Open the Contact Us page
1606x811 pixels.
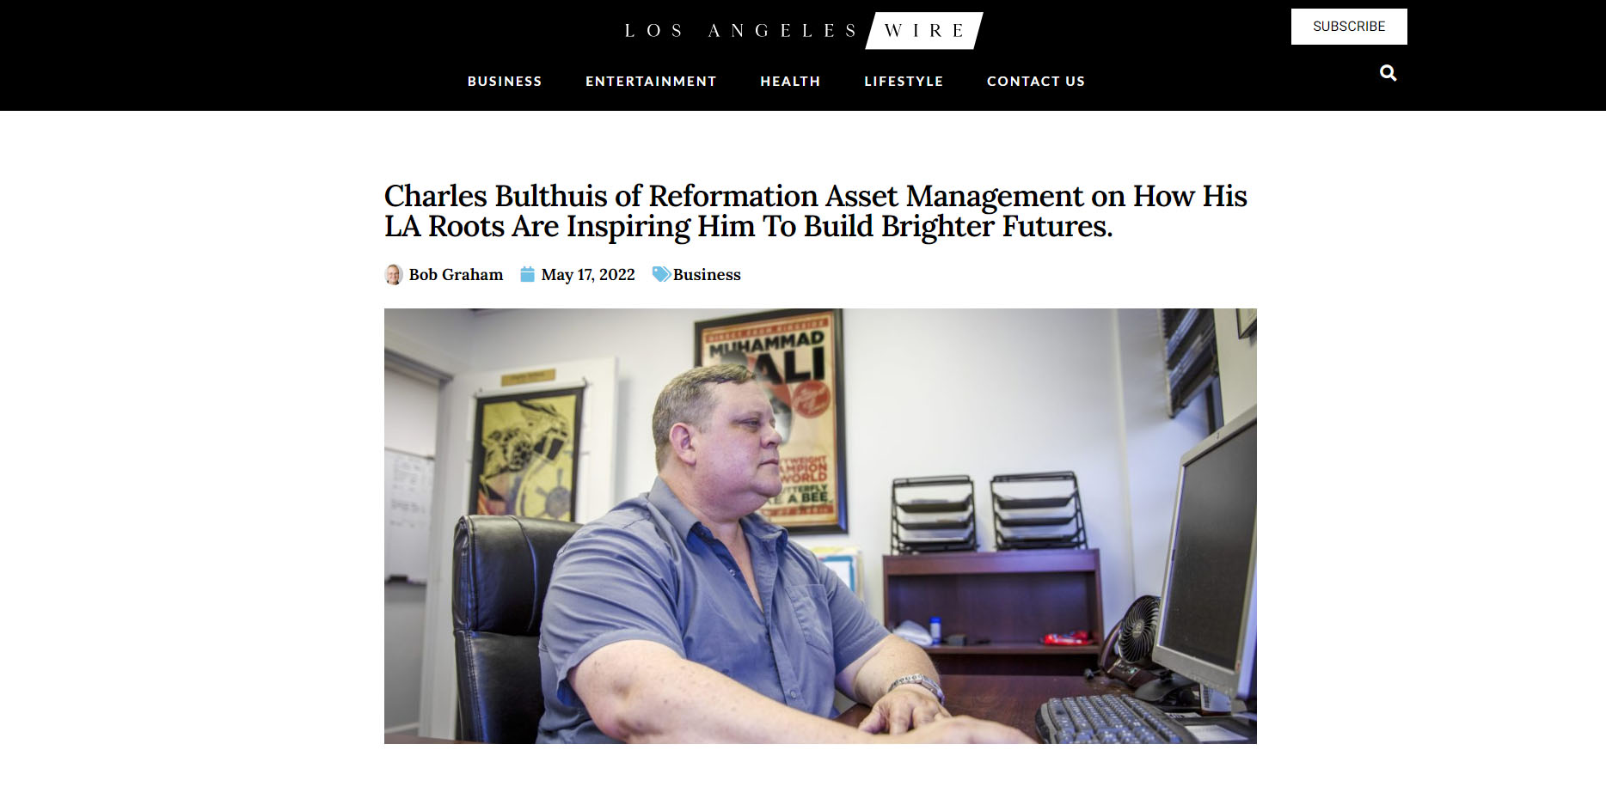[1036, 81]
